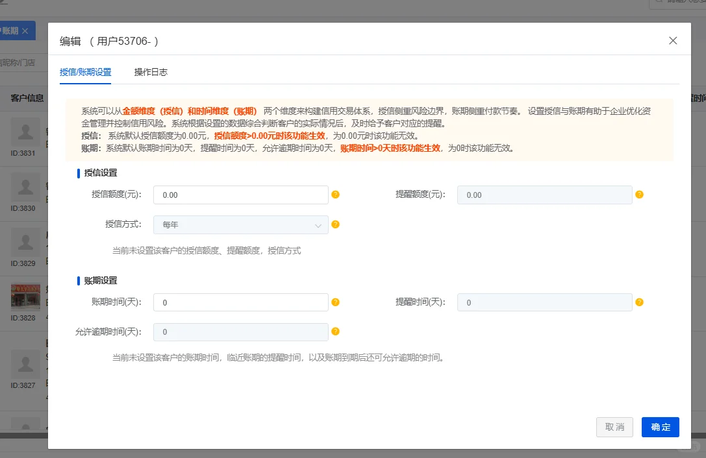The width and height of the screenshot is (706, 458).
Task: Confirm settings with the 确定 button
Action: click(660, 427)
